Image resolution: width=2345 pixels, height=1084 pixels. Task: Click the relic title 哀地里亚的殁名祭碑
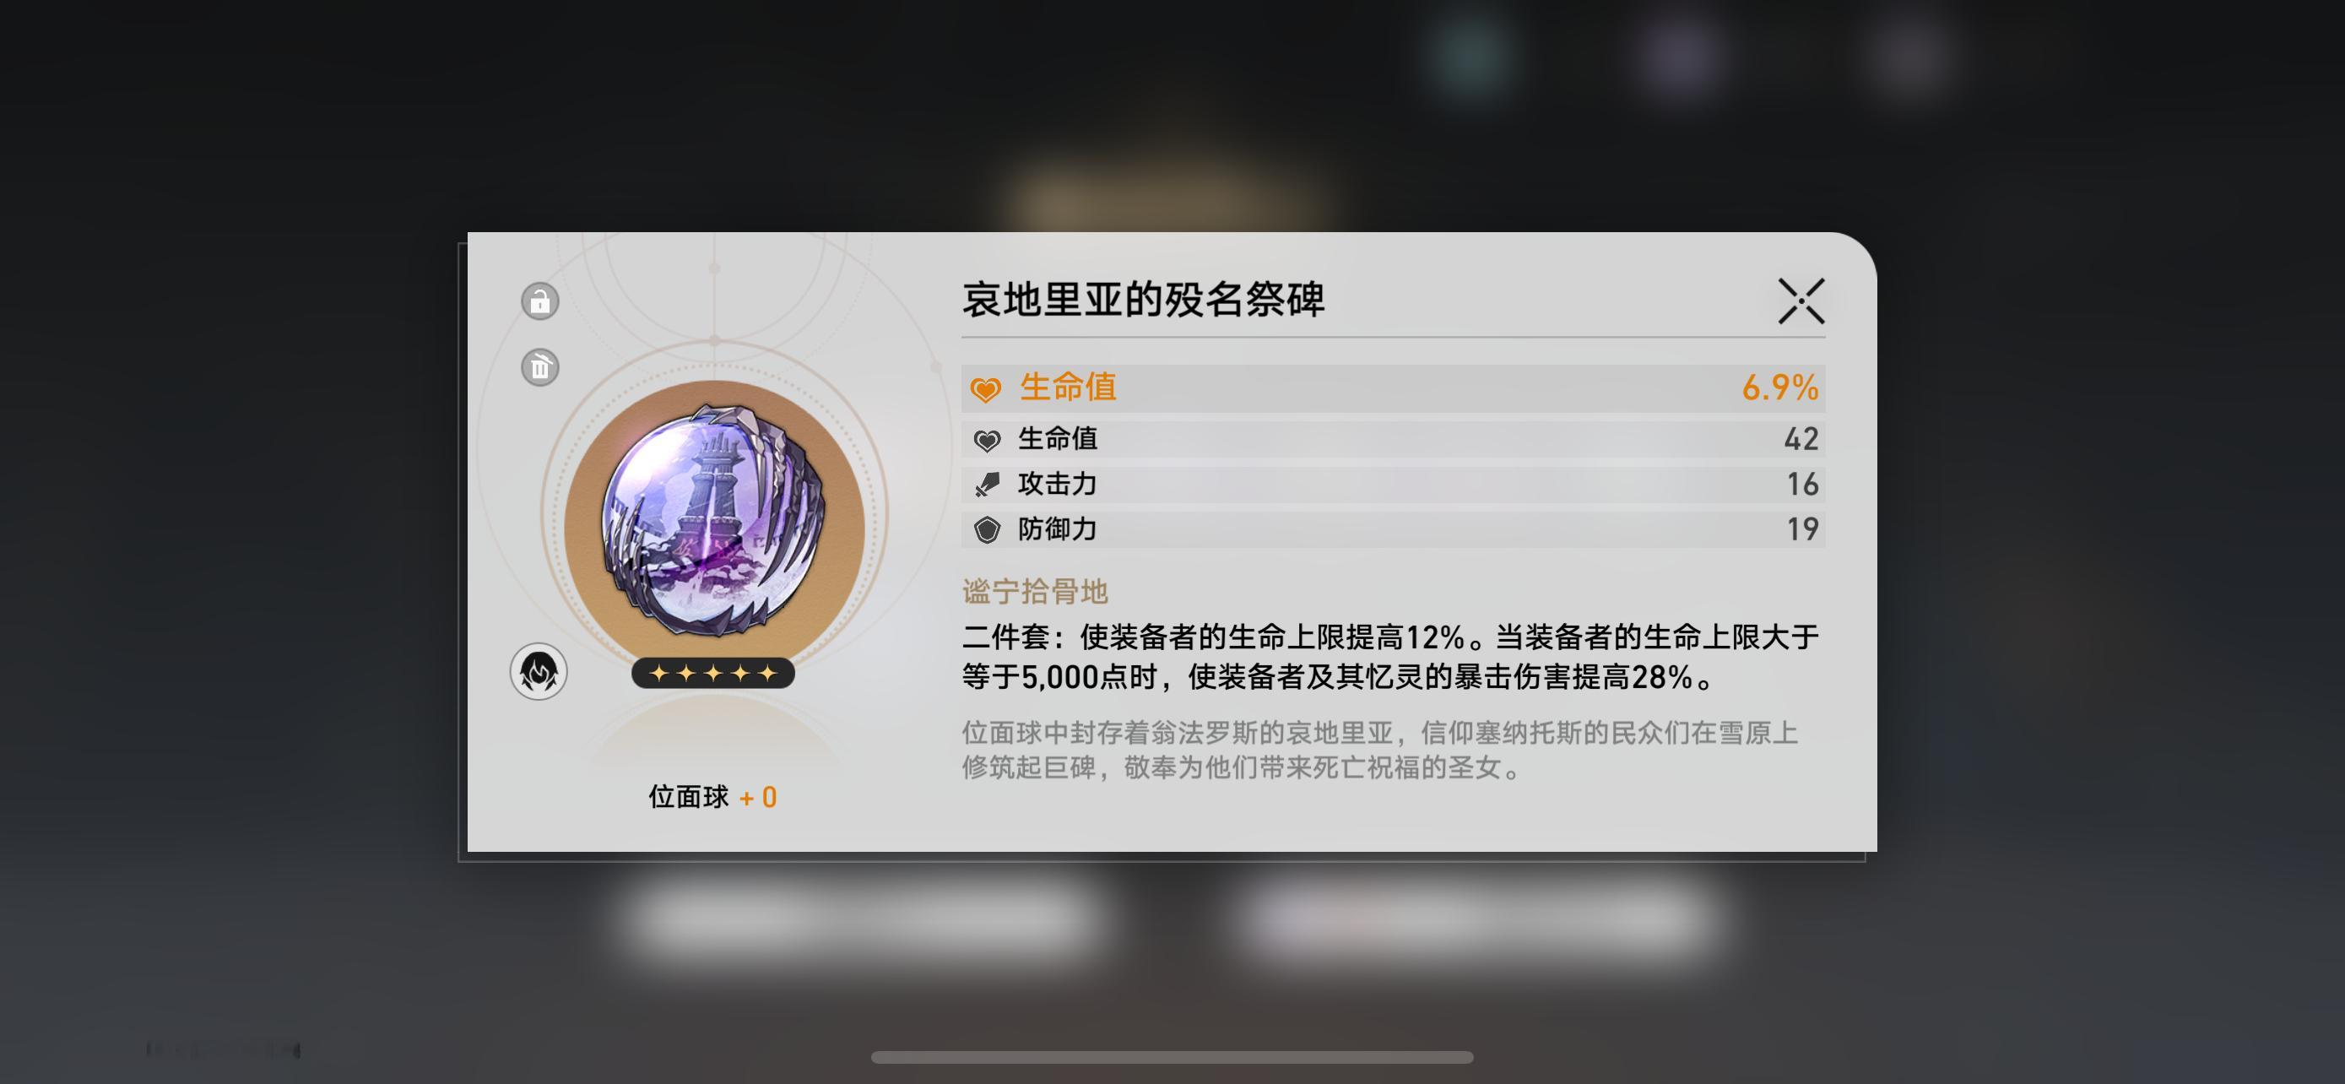pyautogui.click(x=1143, y=300)
